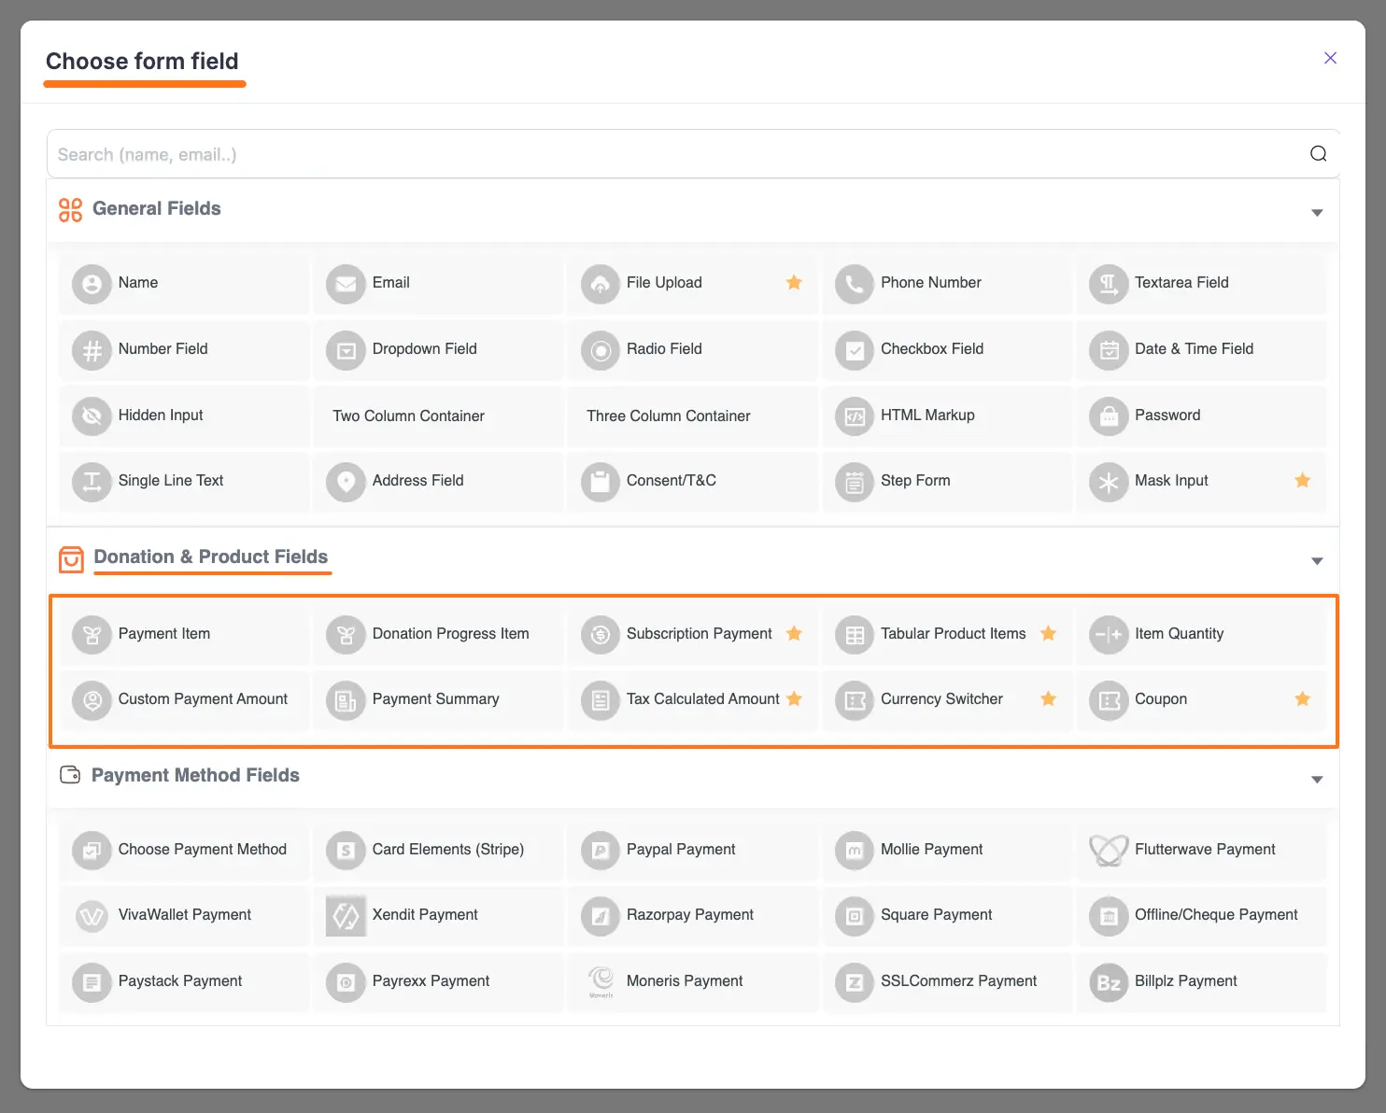Select the Card Elements Stripe icon
The image size is (1386, 1113).
coord(346,850)
